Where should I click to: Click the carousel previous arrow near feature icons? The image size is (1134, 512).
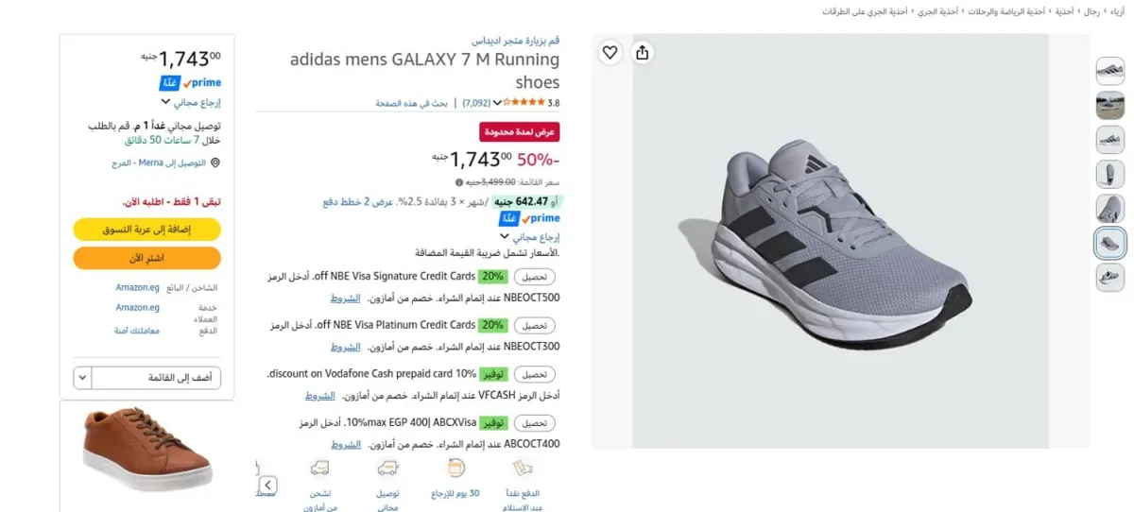[x=268, y=486]
